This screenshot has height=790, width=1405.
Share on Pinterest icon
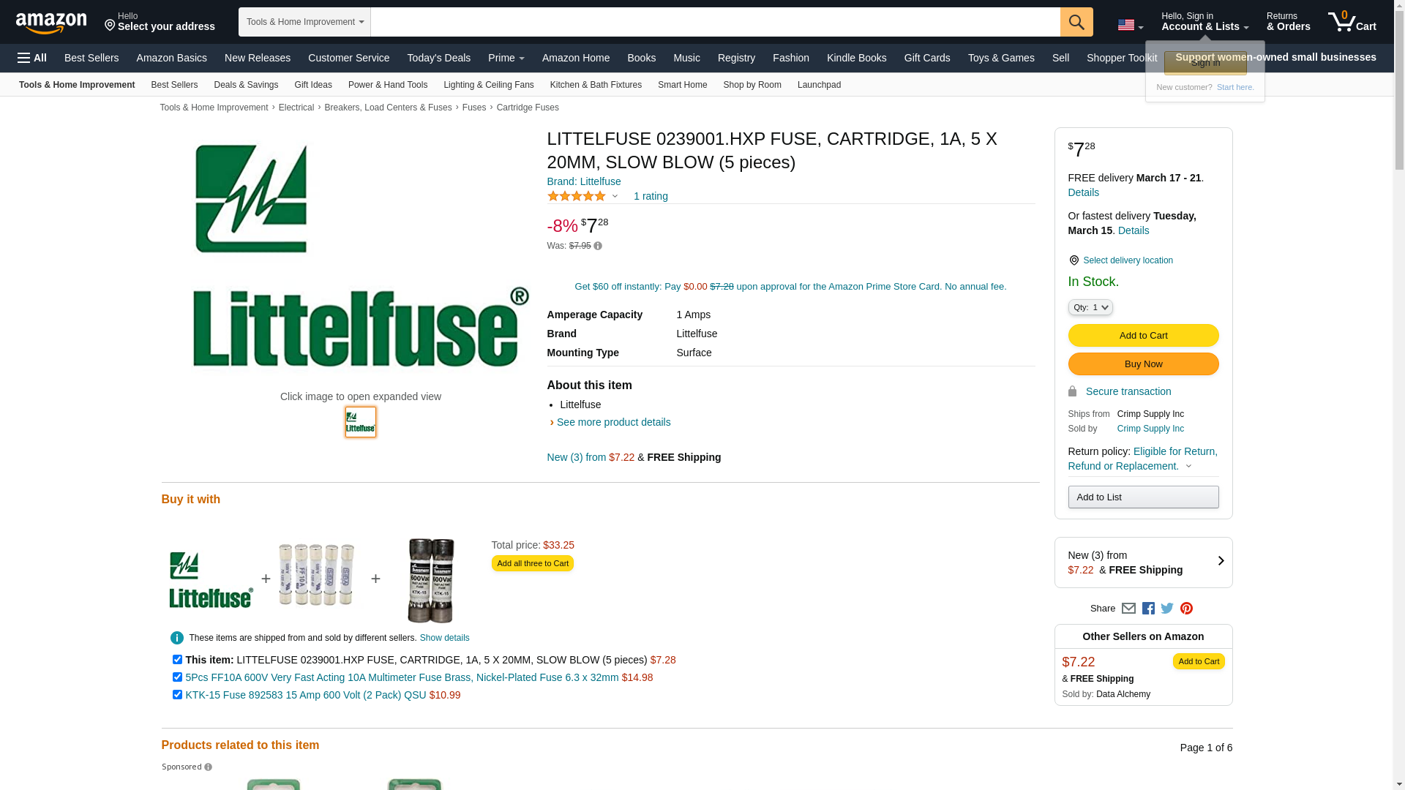click(1186, 608)
